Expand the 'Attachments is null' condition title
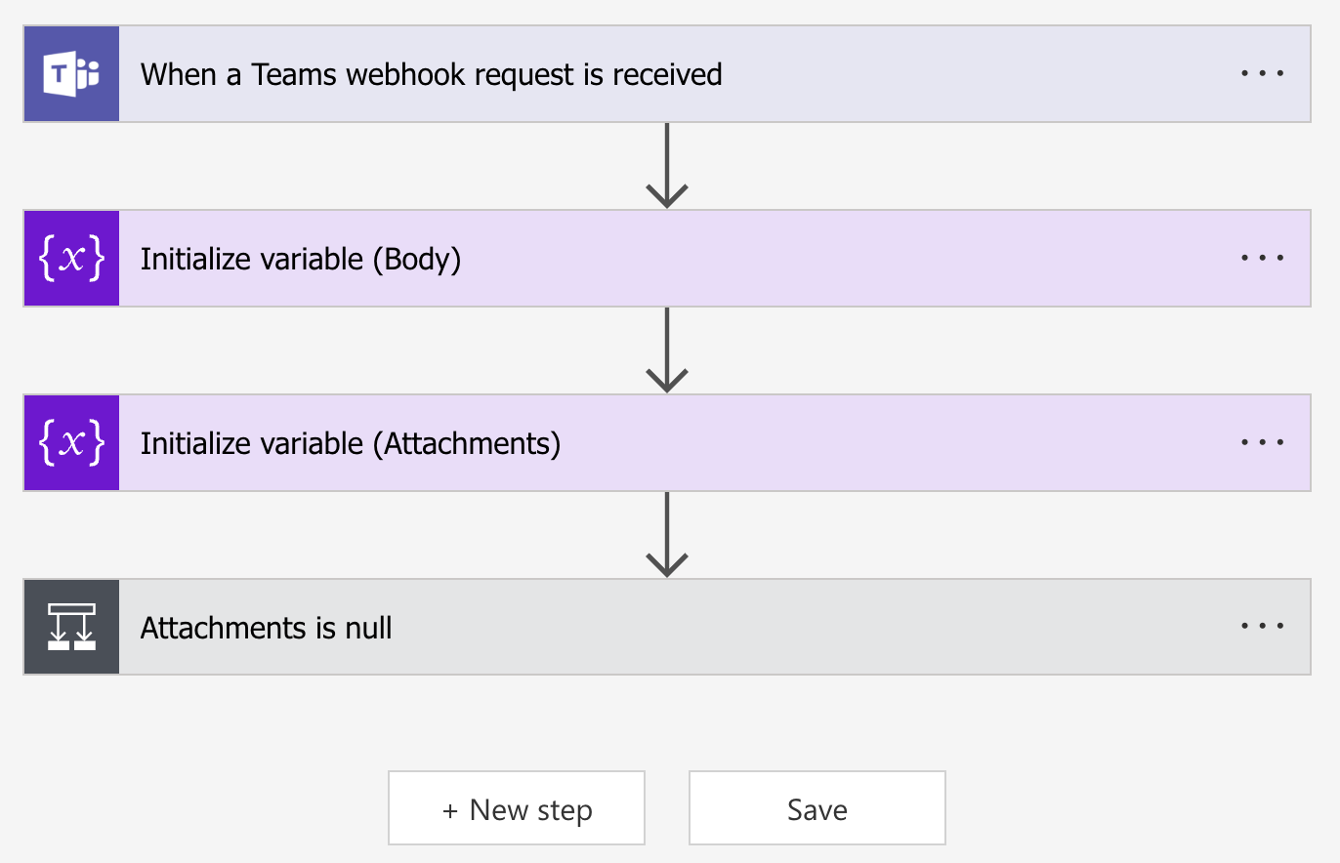 tap(267, 627)
